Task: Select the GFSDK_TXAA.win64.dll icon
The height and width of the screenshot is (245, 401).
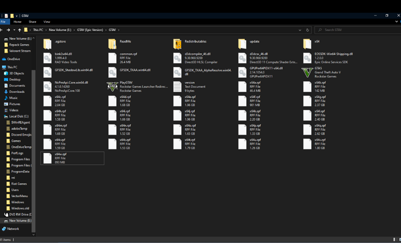Action: pos(112,73)
